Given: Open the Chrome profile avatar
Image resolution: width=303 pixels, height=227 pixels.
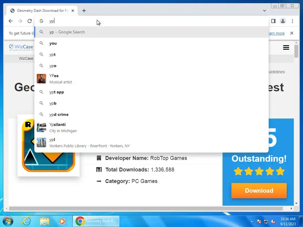Looking at the screenshot, I should click(x=283, y=21).
